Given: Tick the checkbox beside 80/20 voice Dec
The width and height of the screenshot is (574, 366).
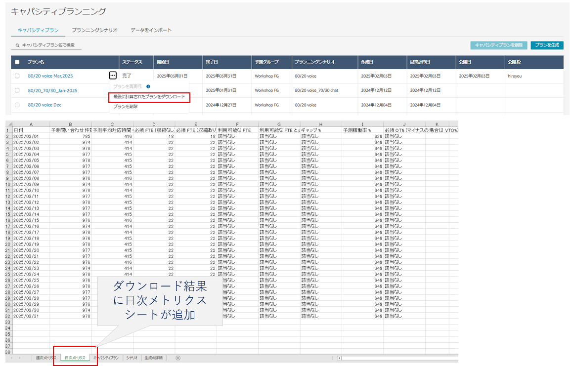Looking at the screenshot, I should pos(17,105).
